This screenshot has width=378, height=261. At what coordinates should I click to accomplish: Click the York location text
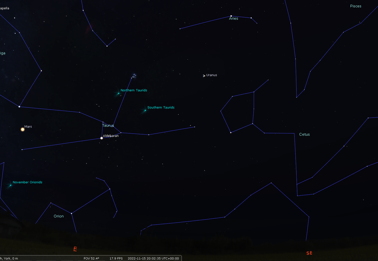[9, 258]
